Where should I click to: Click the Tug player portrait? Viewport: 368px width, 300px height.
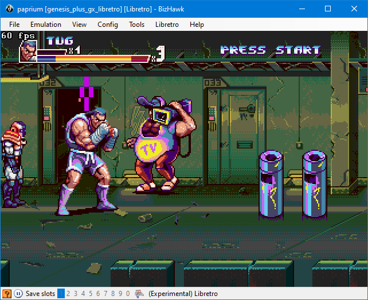(28, 51)
